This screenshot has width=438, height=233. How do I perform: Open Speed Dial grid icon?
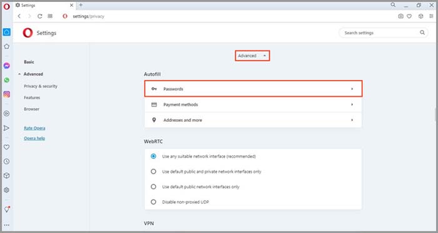point(50,16)
